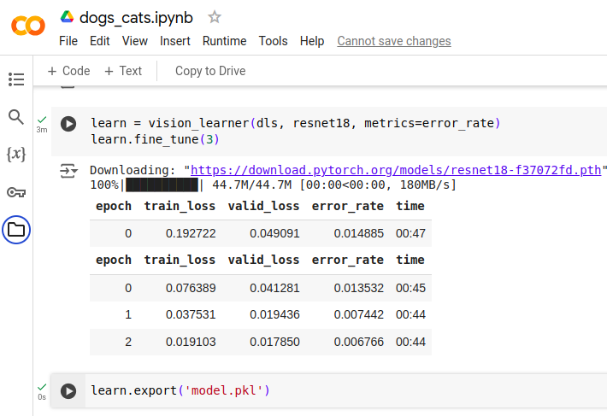
Task: Open the secrets key panel
Action: [16, 192]
